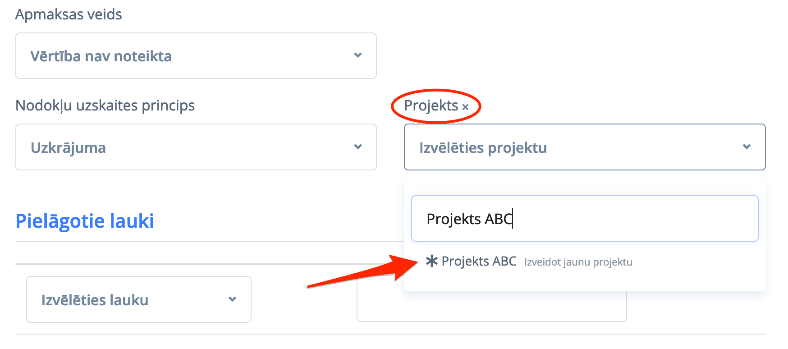788x349 pixels.
Task: Click chevron arrow in the Uzkrājuma box
Action: pos(358,147)
